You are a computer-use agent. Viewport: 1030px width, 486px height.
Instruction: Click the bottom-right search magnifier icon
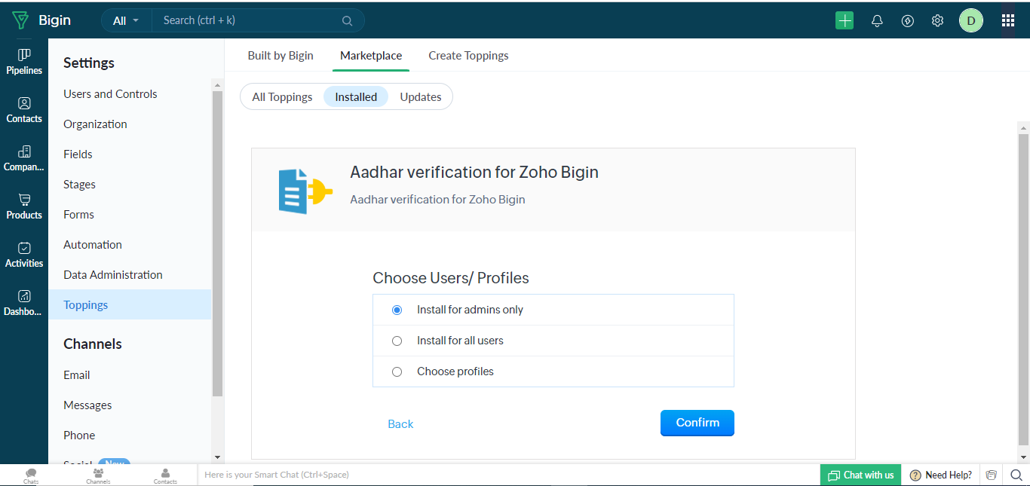pyautogui.click(x=1016, y=475)
